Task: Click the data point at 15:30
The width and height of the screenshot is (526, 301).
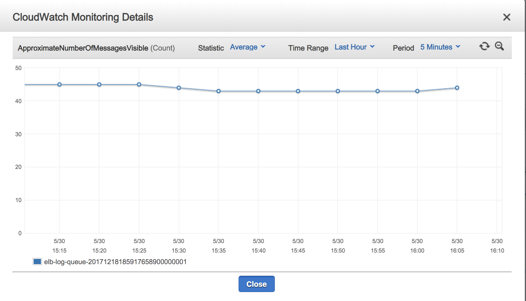Action: 179,88
